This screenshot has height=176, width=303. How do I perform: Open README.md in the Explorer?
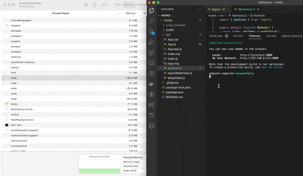point(174,97)
